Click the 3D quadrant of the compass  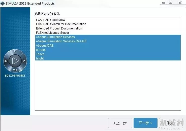click(6, 61)
